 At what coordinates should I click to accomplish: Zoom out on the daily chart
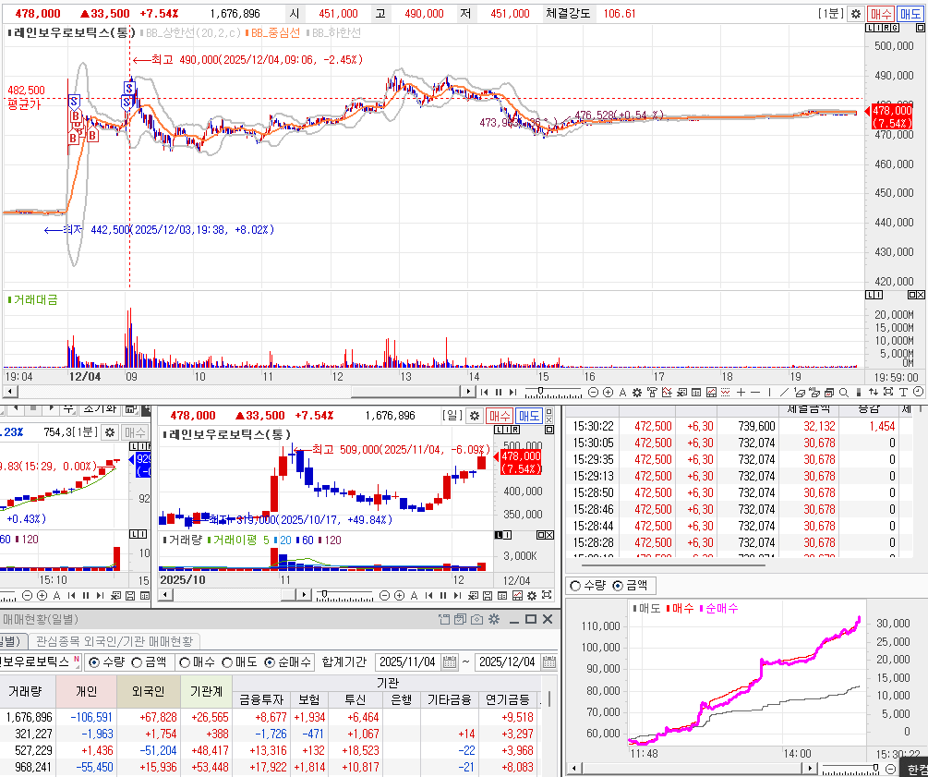pyautogui.click(x=385, y=596)
